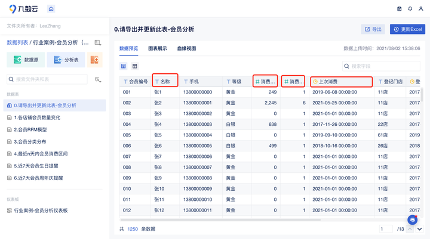
Task: Click the home icon next to logo
Action: click(x=51, y=9)
